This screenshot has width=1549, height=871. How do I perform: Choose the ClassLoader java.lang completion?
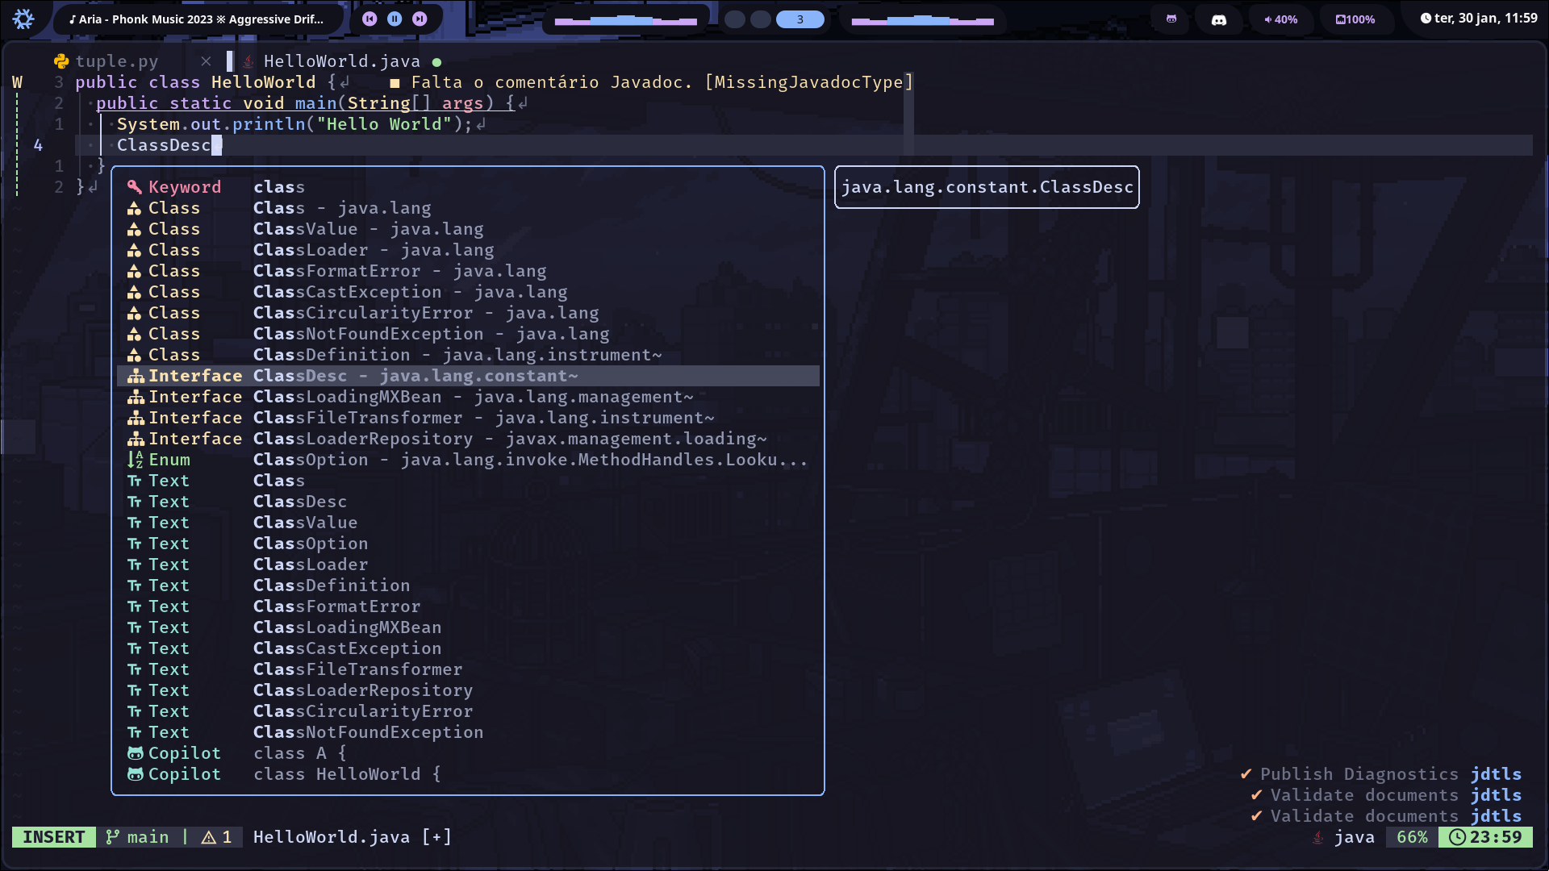pos(373,250)
